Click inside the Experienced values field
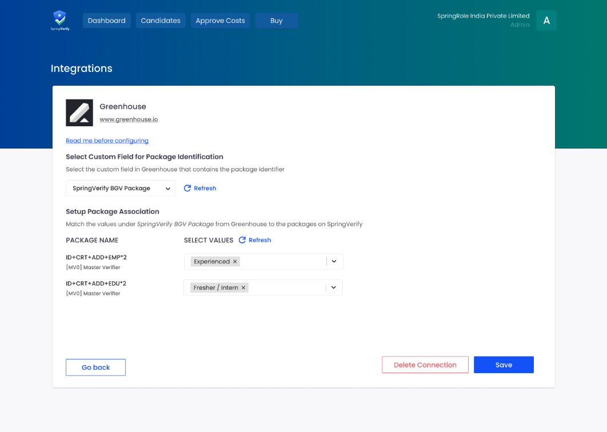Viewport: 607px width, 432px height. coord(263,261)
